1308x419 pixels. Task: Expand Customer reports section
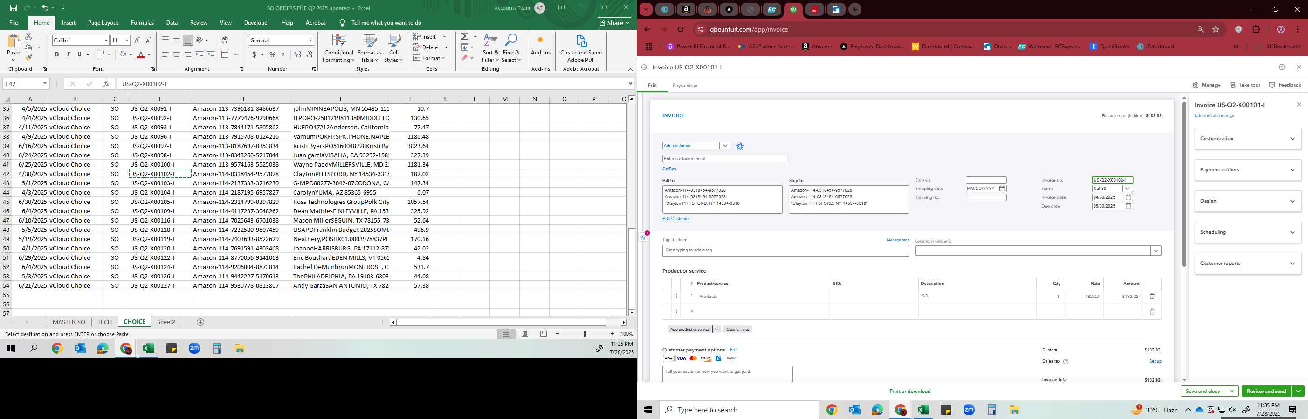(1248, 263)
